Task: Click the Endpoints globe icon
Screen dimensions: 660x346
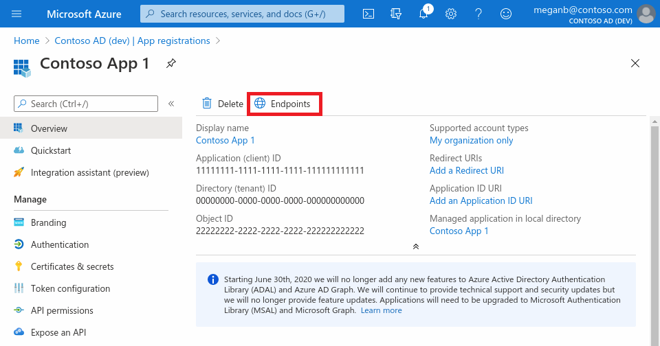Action: [260, 103]
